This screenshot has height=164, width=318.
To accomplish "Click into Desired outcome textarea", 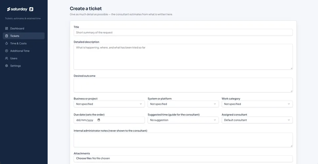I will 183,85.
